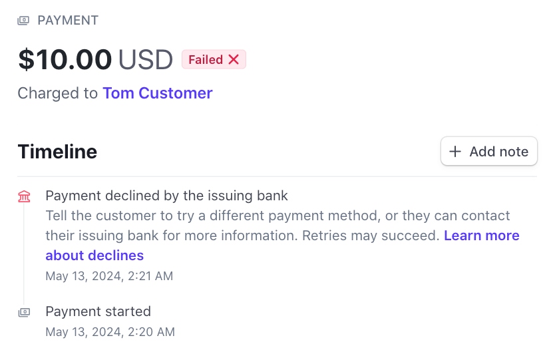Click the Failed status badge text
Screen dimensions: 555x358
[205, 60]
